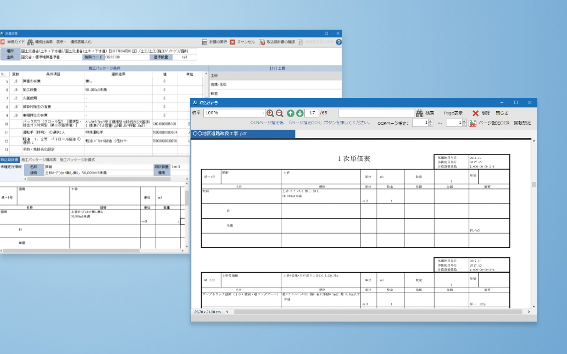Go to previous page with green up arrow
Screen dimensions: 567x354
pyautogui.click(x=291, y=113)
